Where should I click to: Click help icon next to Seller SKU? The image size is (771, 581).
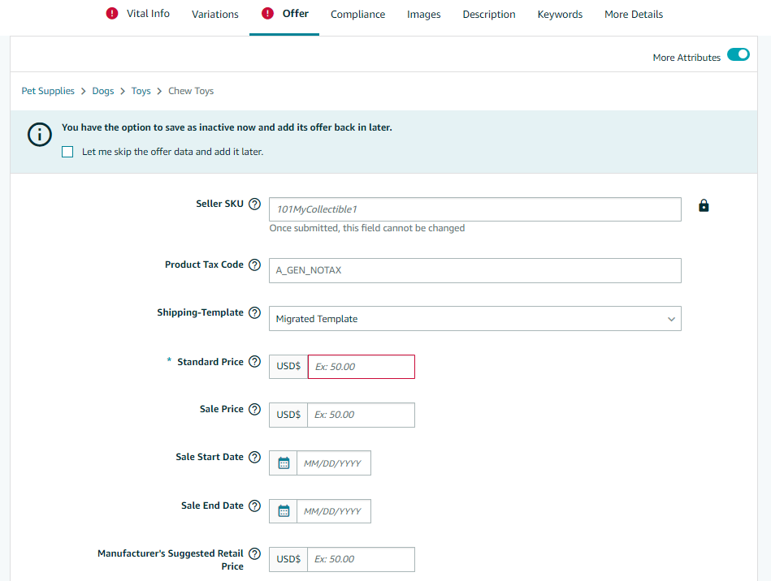(255, 204)
